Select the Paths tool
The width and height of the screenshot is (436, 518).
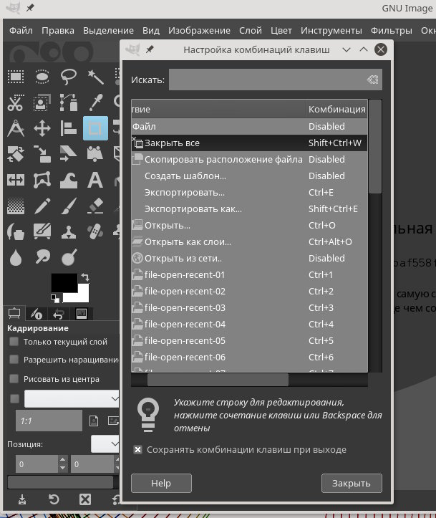tap(68, 102)
